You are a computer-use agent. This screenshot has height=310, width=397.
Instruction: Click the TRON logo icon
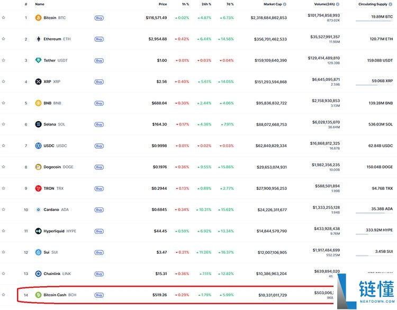pyautogui.click(x=38, y=188)
